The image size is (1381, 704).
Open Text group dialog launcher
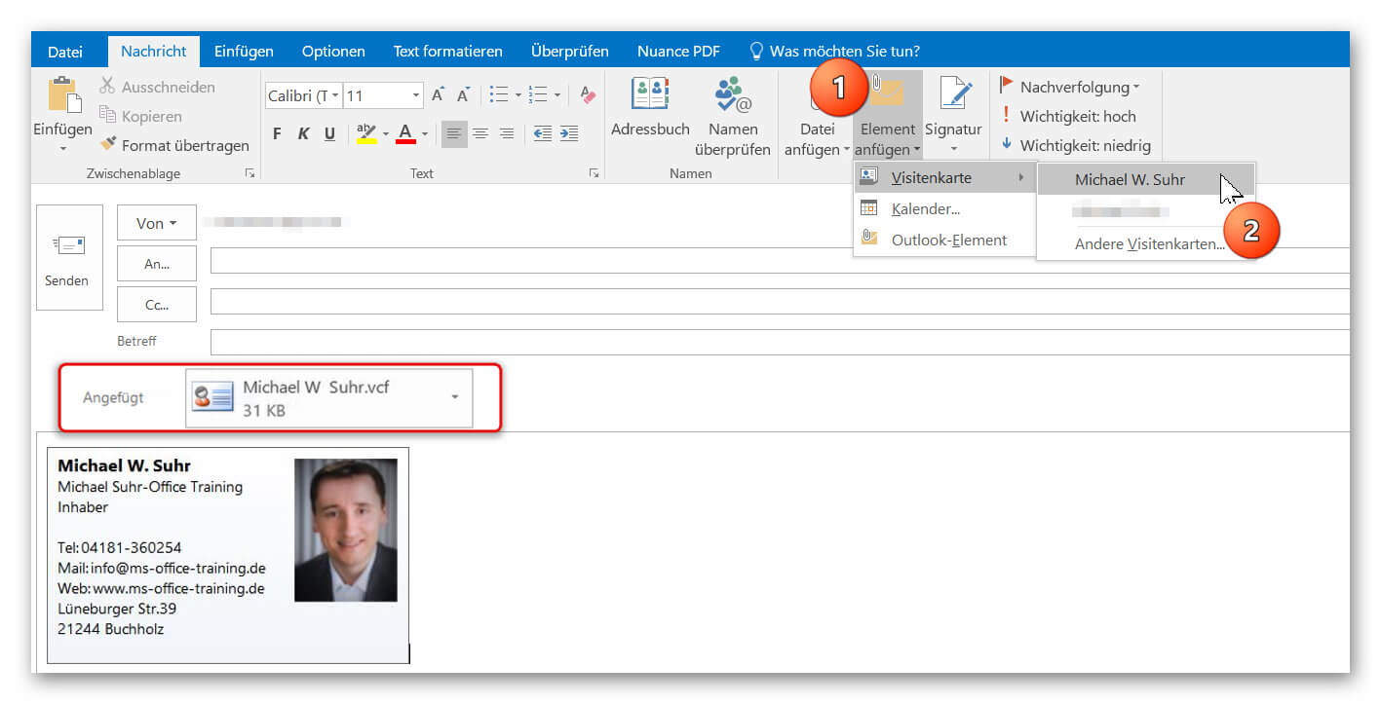593,173
